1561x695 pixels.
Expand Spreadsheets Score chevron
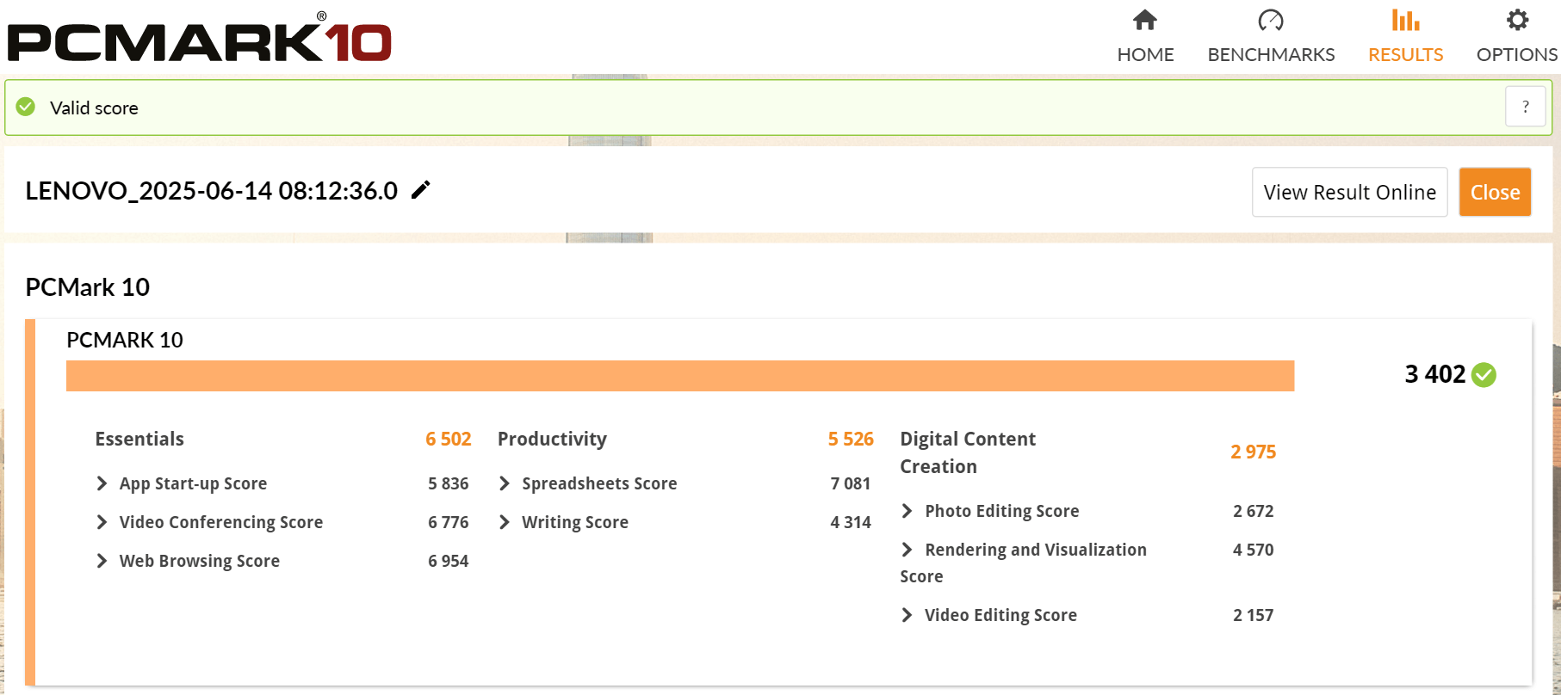point(505,483)
